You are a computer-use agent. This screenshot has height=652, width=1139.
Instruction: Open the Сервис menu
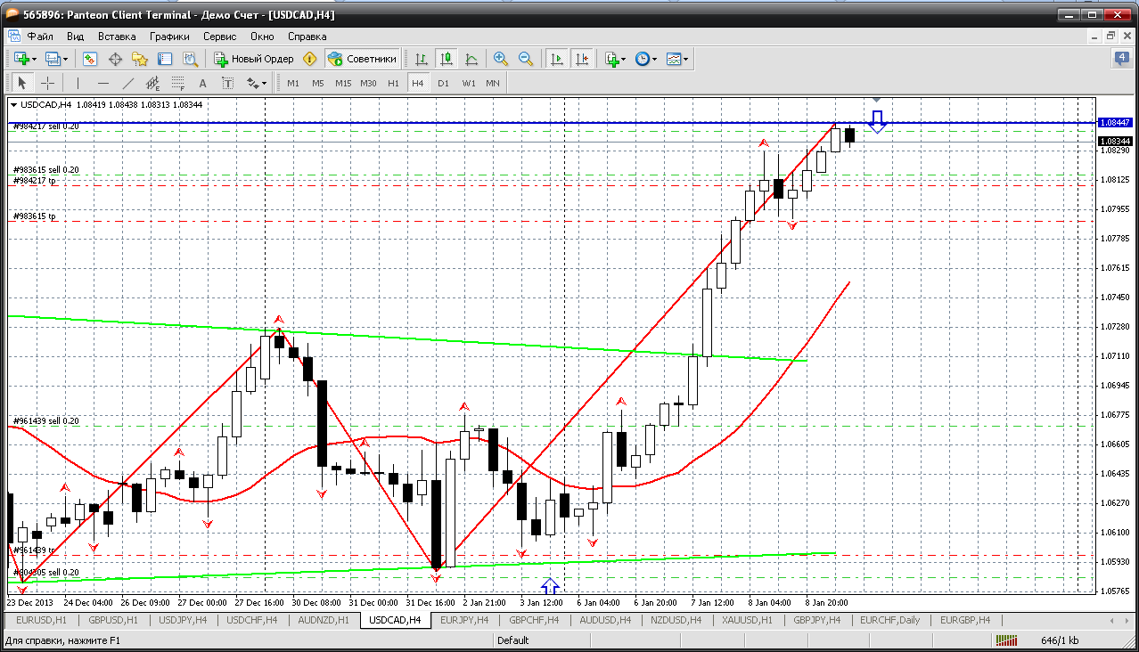click(220, 37)
